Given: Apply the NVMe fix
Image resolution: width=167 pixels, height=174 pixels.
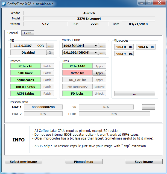Looking at the screenshot, I should 99,73.
